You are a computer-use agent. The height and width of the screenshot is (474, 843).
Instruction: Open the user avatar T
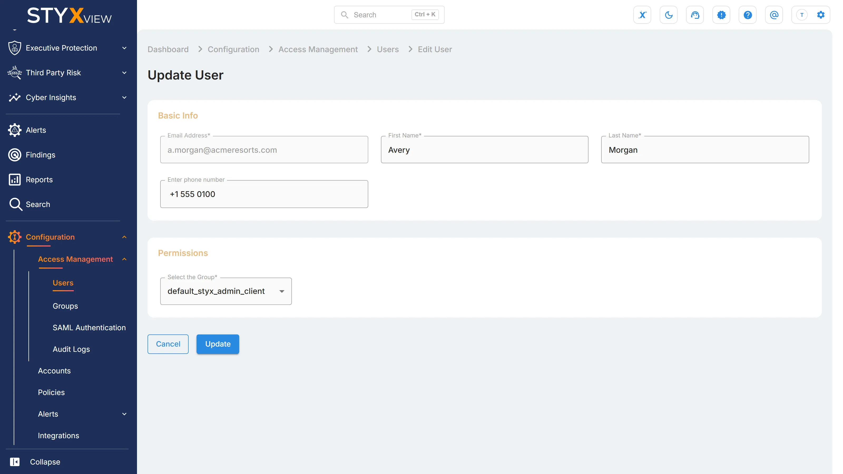pos(802,15)
